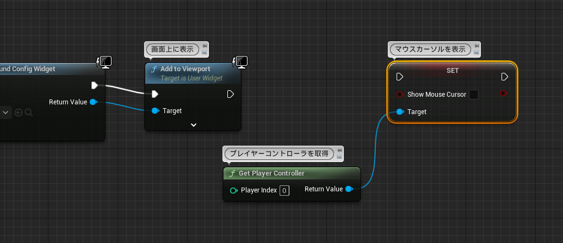
Task: Pin the 画面上に表示 comment bubble
Action: (x=205, y=46)
